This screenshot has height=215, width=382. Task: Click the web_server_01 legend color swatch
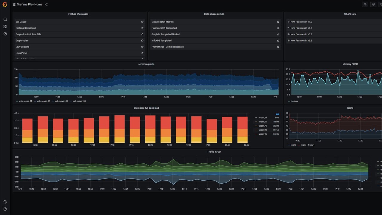tap(17, 101)
